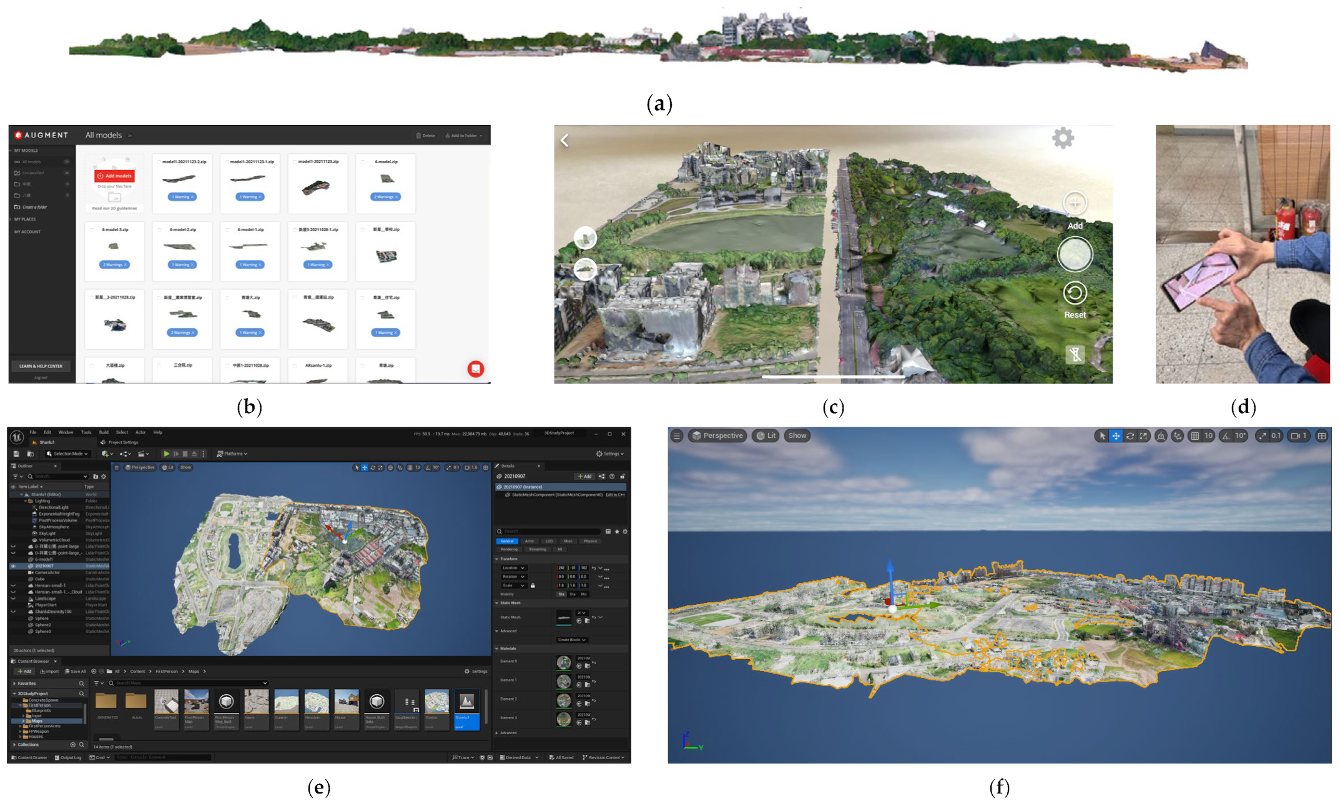Screen dimensions: 1340x801
Task: Click the round Add plus icon in AR viewer
Action: [x=1075, y=203]
